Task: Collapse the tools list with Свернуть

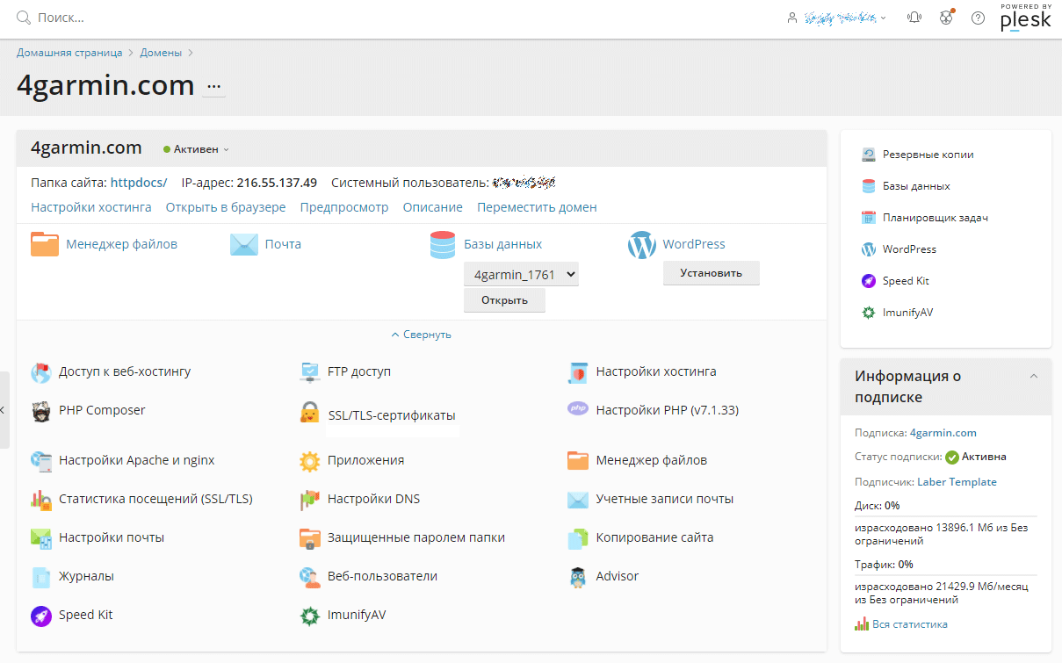Action: [x=422, y=335]
